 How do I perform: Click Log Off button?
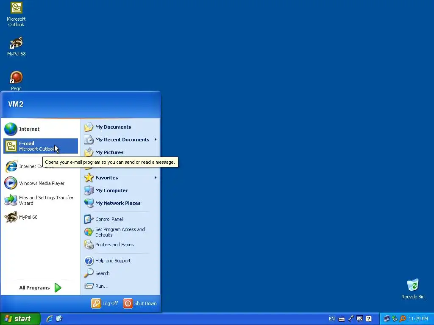105,303
